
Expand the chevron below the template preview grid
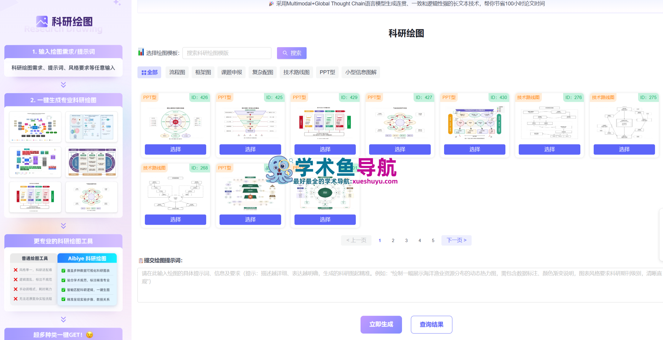coord(63,226)
